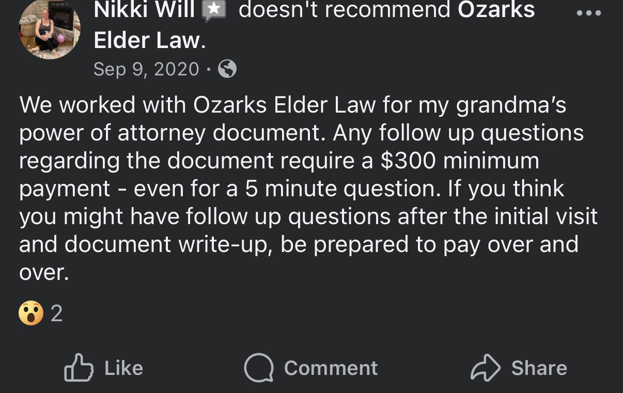
Task: Click the Comment speech bubble icon
Action: [258, 367]
